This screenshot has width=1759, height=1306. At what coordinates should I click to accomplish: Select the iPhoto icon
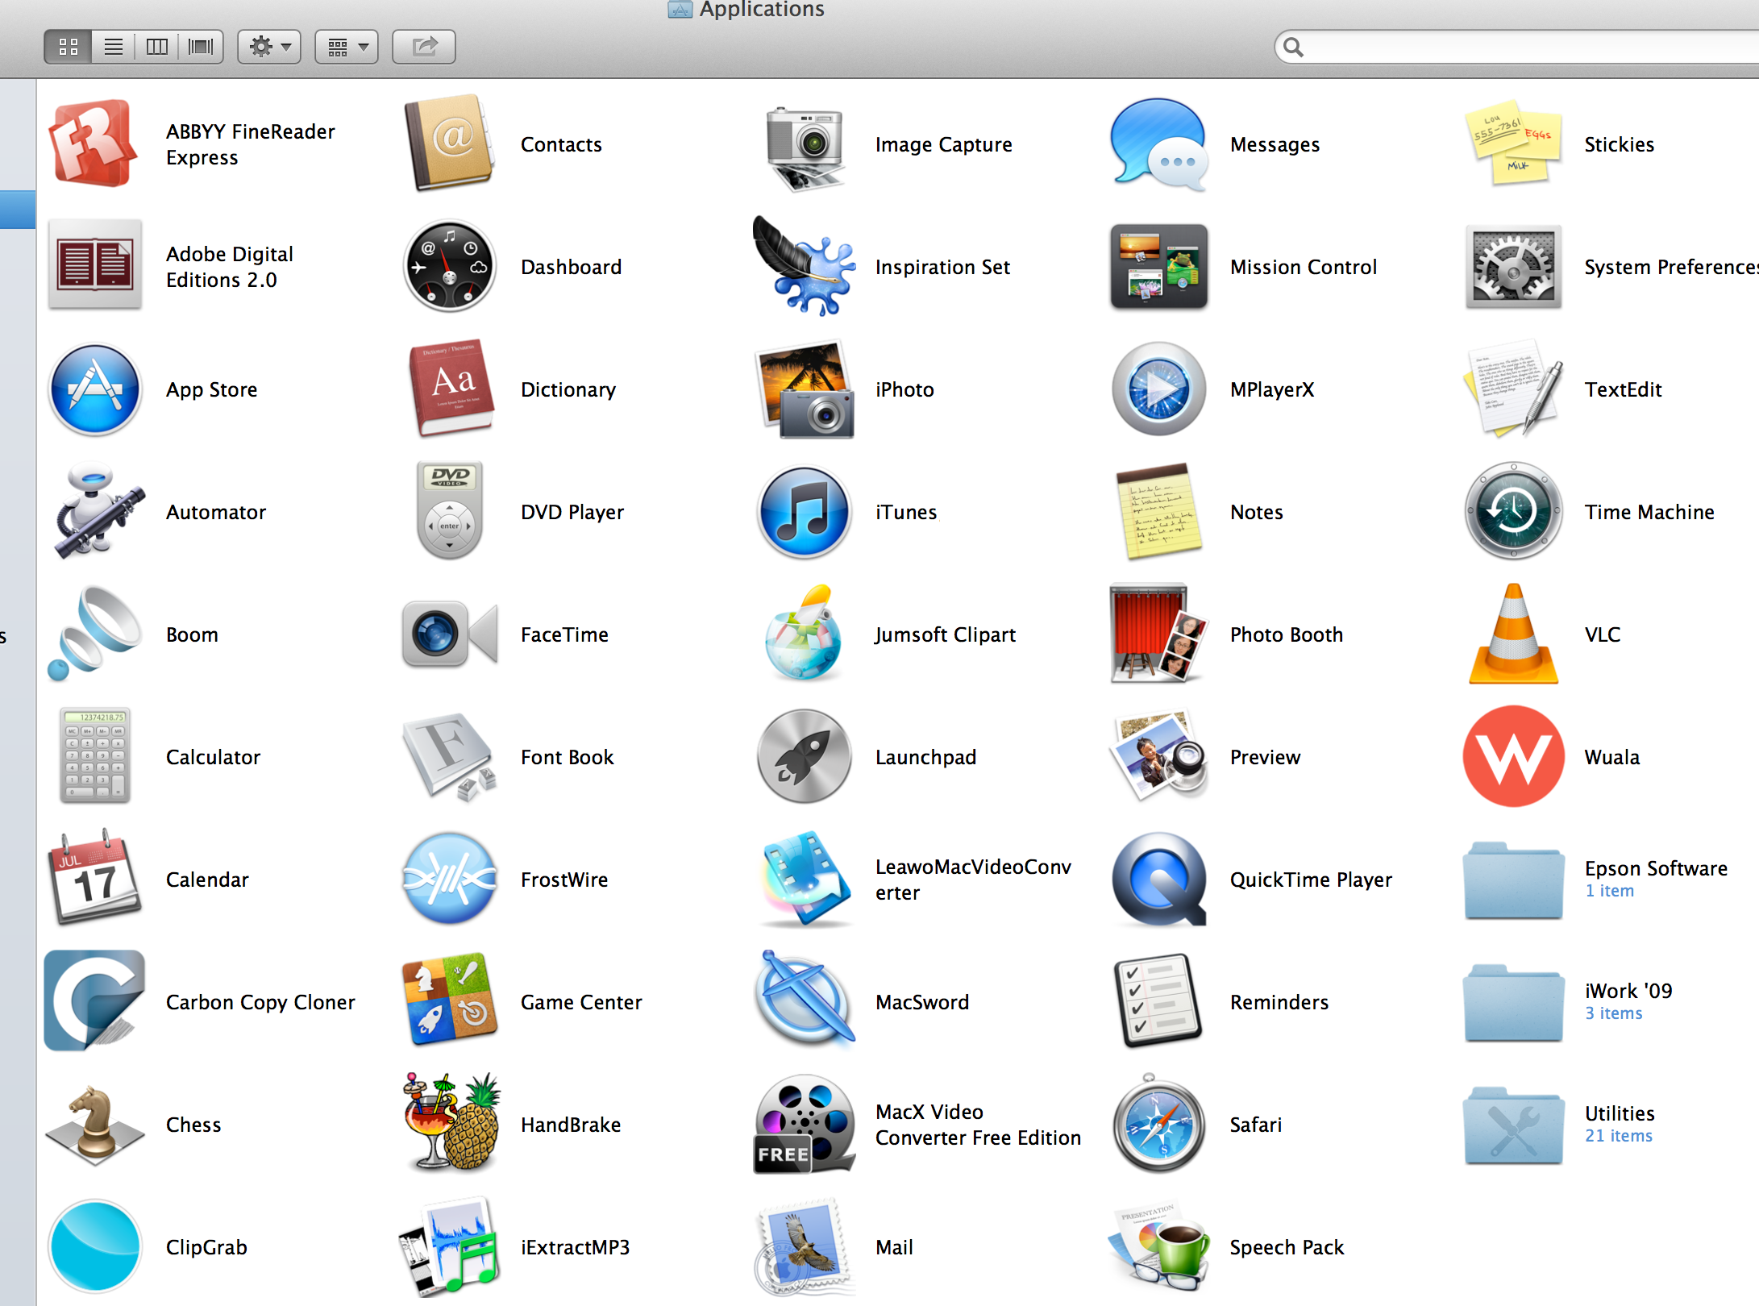tap(805, 389)
